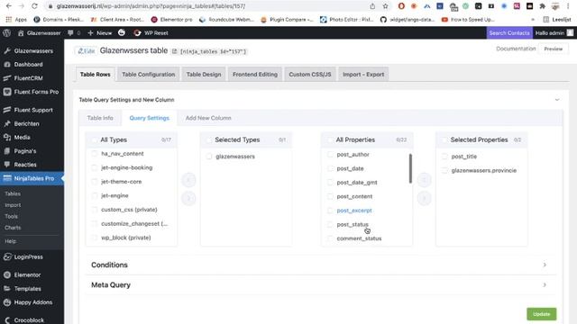Open Tools under NinjaTables Pro

pyautogui.click(x=11, y=216)
